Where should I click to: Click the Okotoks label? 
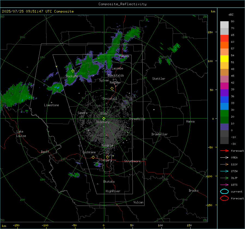[x=109, y=182]
